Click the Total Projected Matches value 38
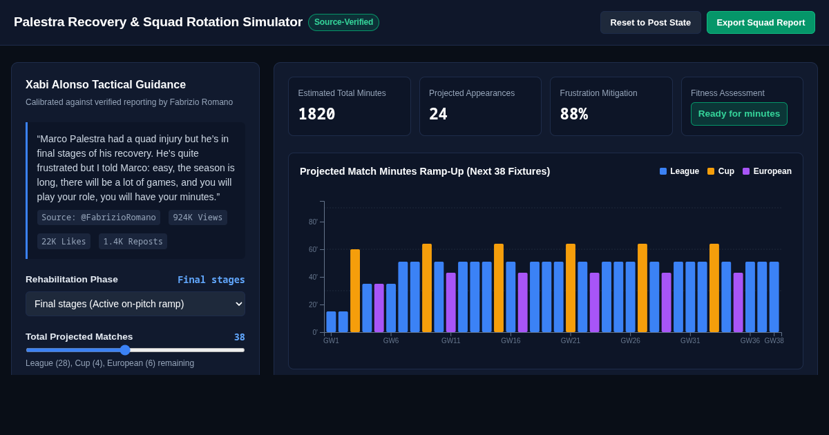829x435 pixels. coord(239,337)
